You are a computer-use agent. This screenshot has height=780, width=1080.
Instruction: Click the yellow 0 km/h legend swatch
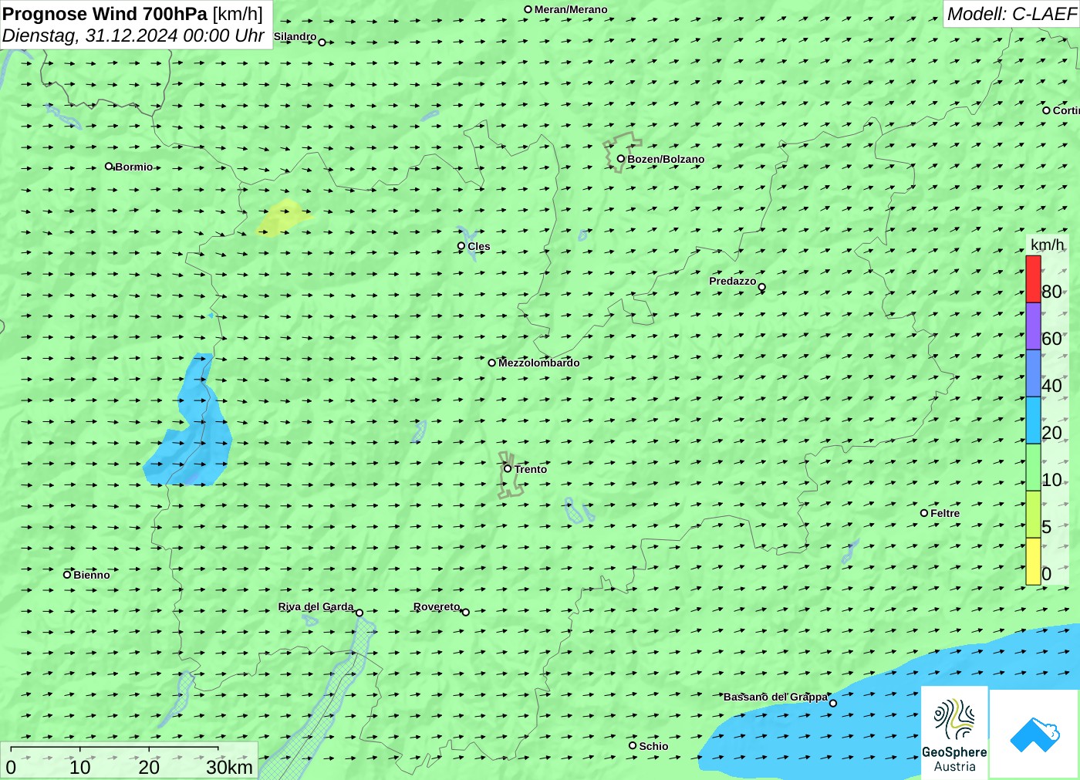(x=1033, y=562)
